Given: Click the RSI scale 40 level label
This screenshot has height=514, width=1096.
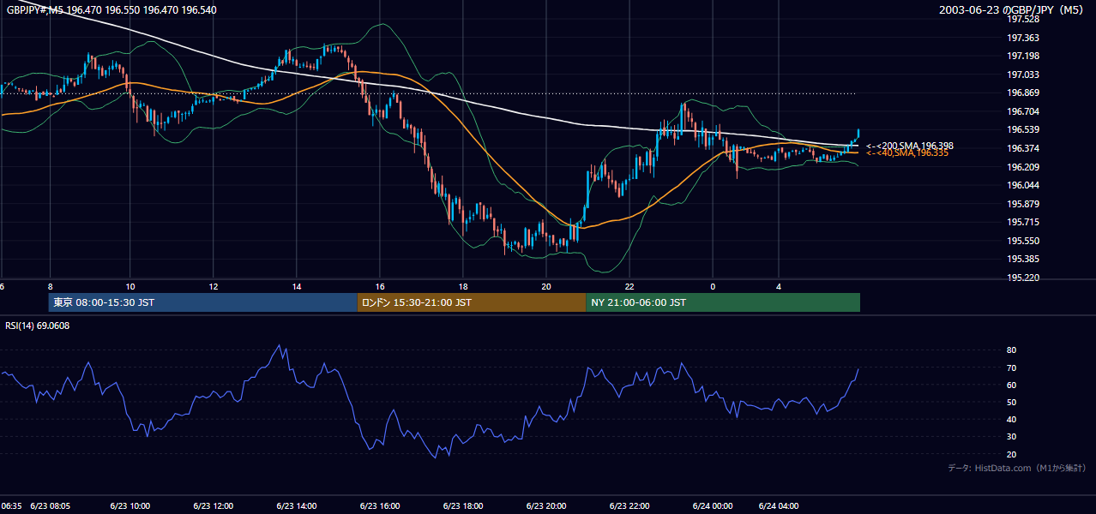Looking at the screenshot, I should (x=1011, y=419).
